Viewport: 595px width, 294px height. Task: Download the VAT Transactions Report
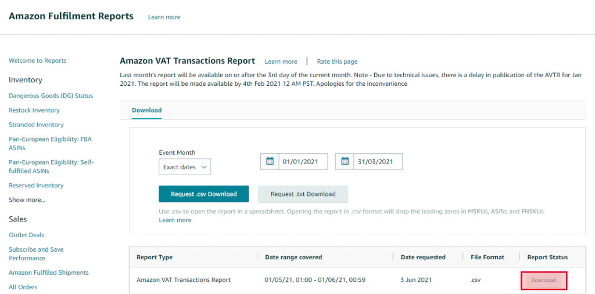coord(544,280)
